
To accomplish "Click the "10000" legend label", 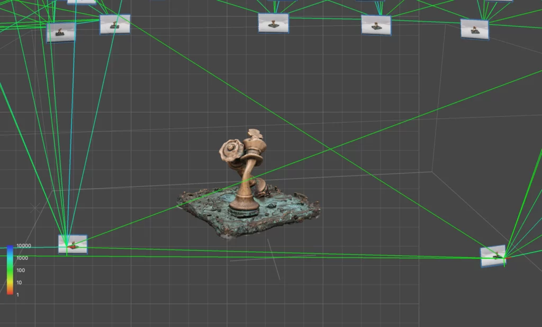I will [x=24, y=246].
